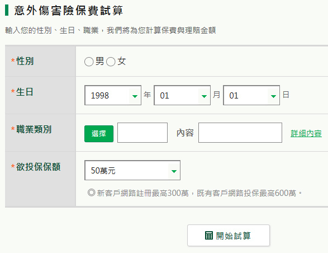Click the 新客戶網路註冊最高300萬 note text
328x253 pixels.
pos(143,193)
